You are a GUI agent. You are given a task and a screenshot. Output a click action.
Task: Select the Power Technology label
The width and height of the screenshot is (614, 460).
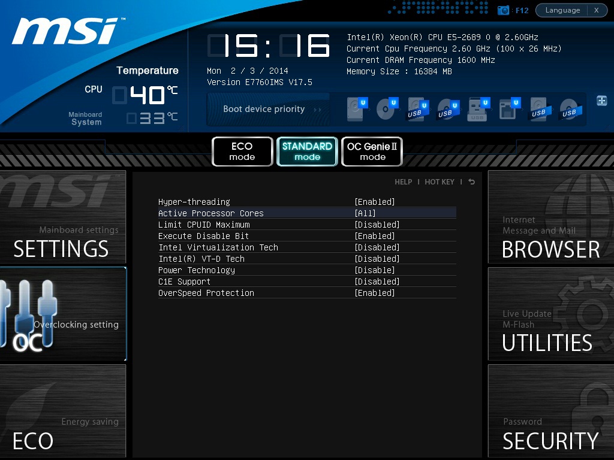pos(196,270)
